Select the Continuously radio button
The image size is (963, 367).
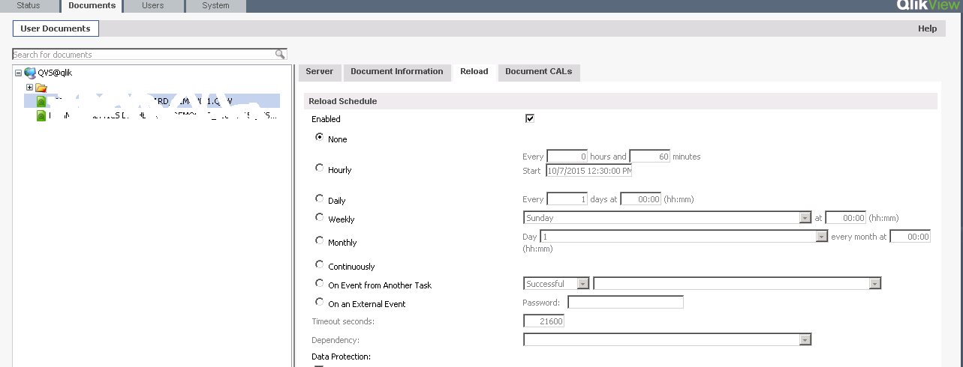[x=320, y=265]
